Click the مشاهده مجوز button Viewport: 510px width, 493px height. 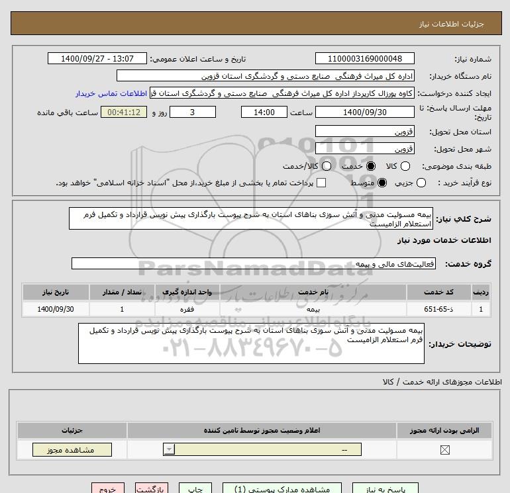point(72,450)
